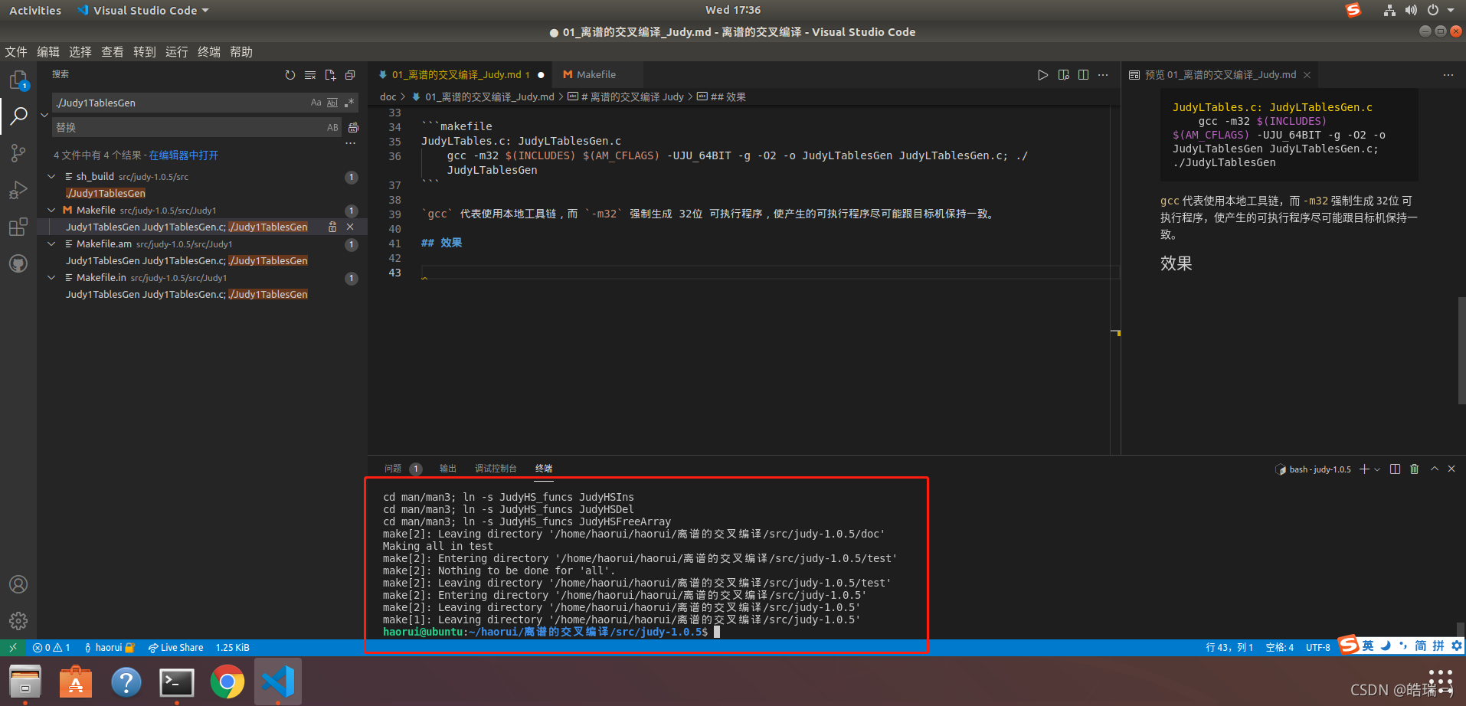Screen dimensions: 1466x706
Task: Collapse the Makefile.am result group
Action: (51, 244)
